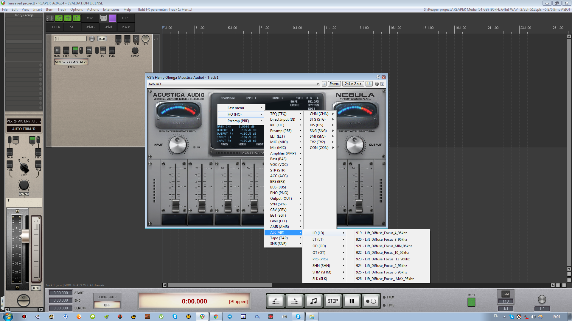Toggle the green FX switch on track panel
The width and height of the screenshot is (572, 321).
(x=75, y=50)
